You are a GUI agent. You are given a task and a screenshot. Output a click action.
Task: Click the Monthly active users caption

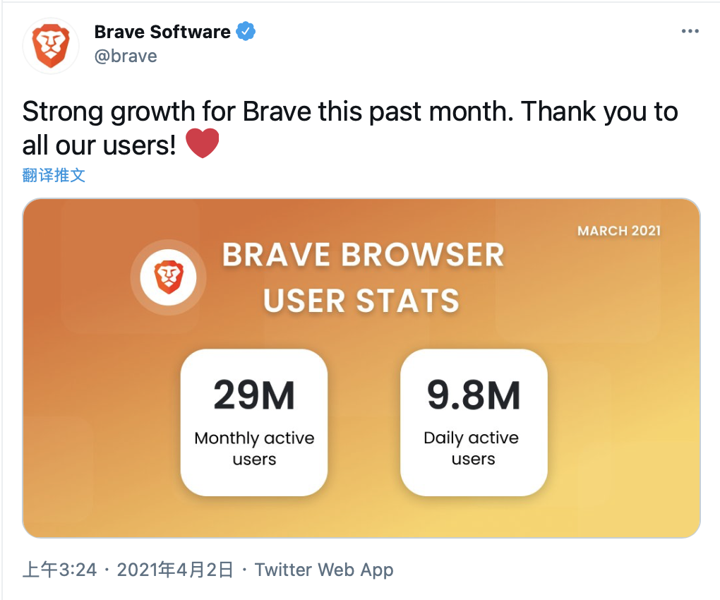pos(254,448)
